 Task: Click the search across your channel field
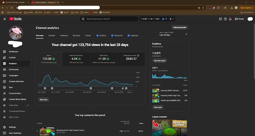[109, 19]
